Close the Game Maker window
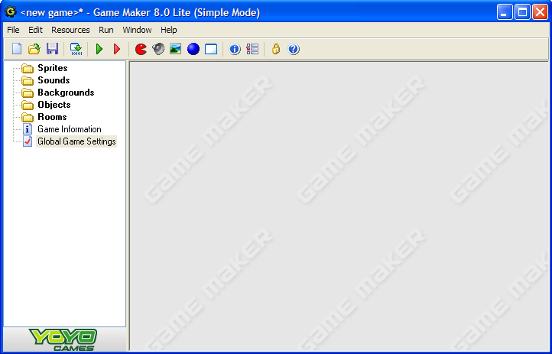The image size is (552, 354). [540, 12]
